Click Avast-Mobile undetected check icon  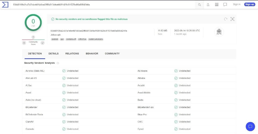176,93
